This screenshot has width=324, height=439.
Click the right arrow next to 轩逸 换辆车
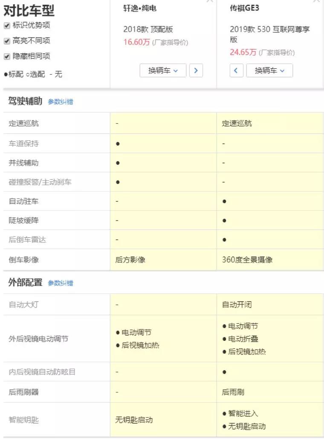[196, 70]
